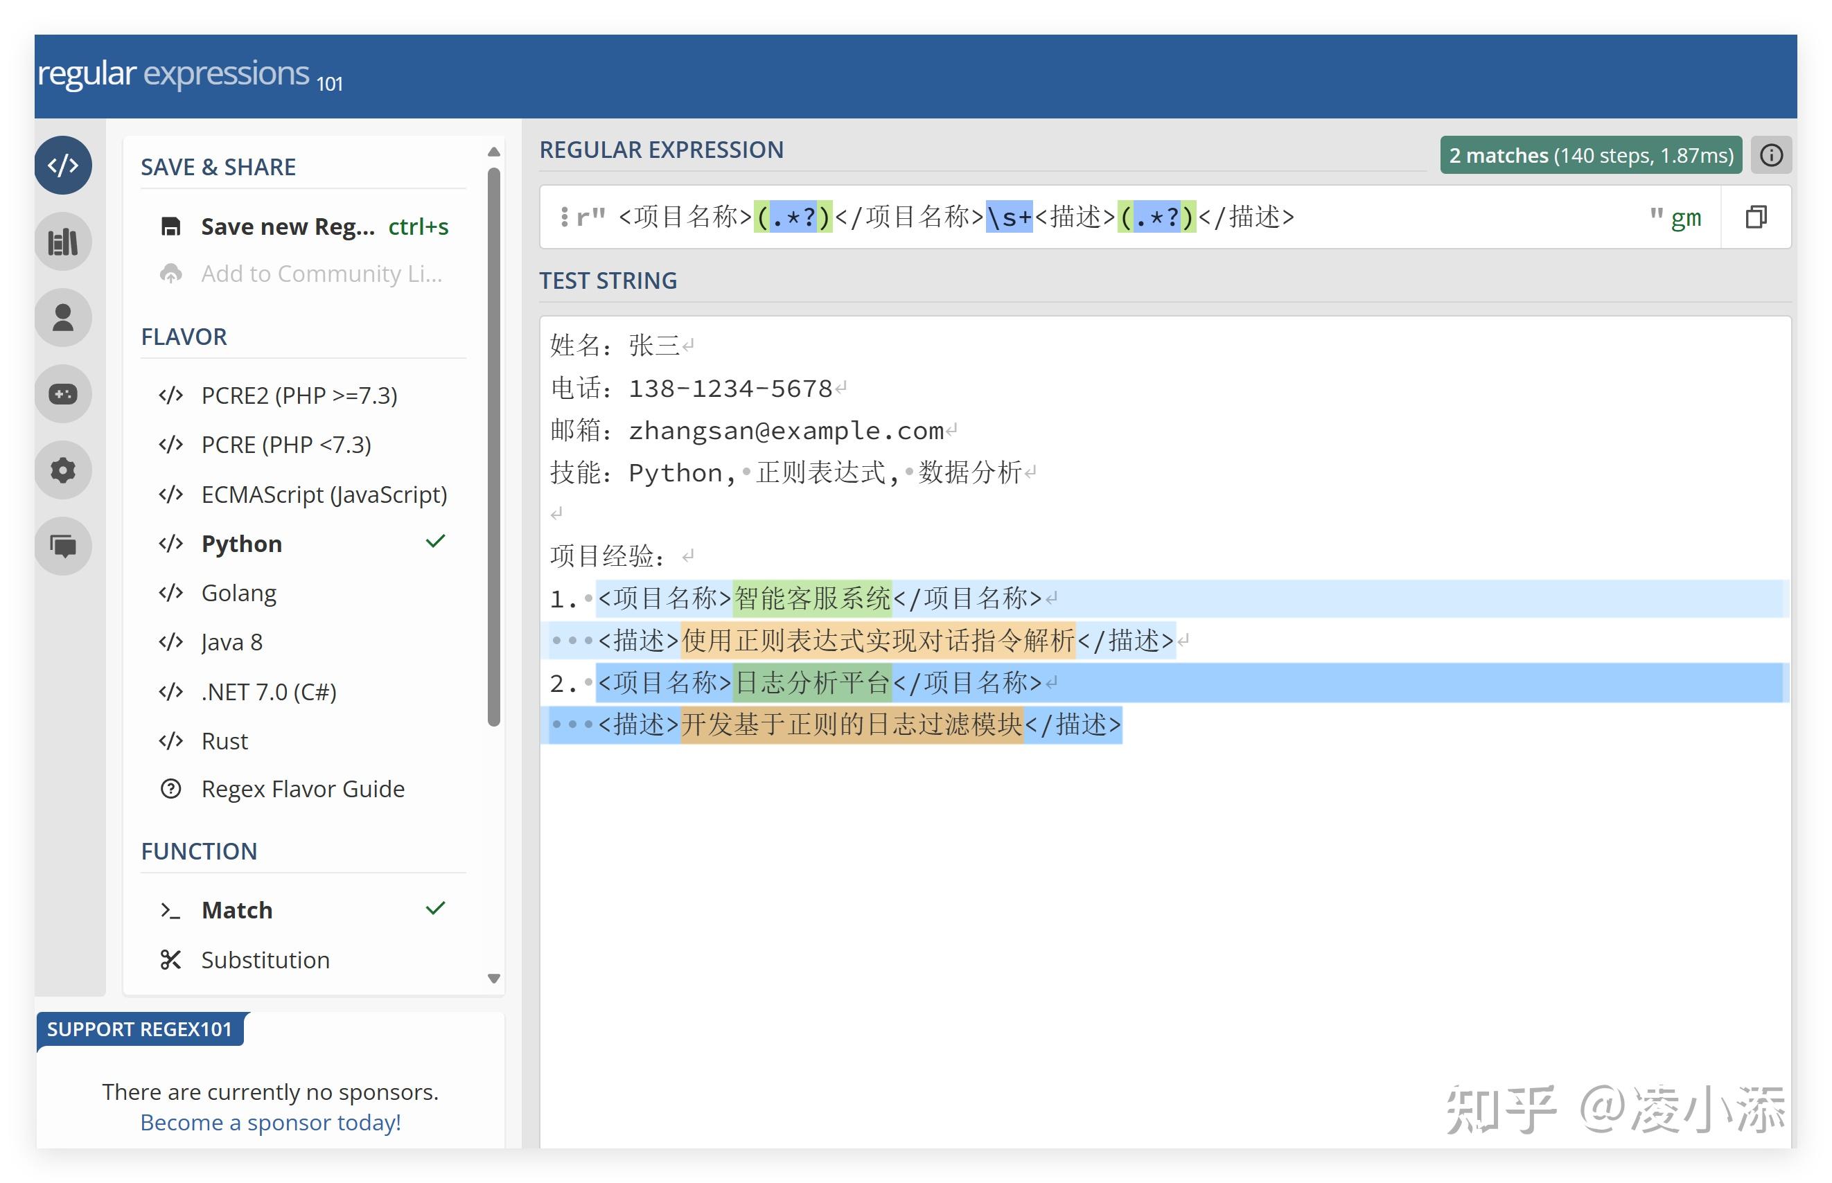
Task: Open the pattern library from the sidebar
Action: click(63, 240)
